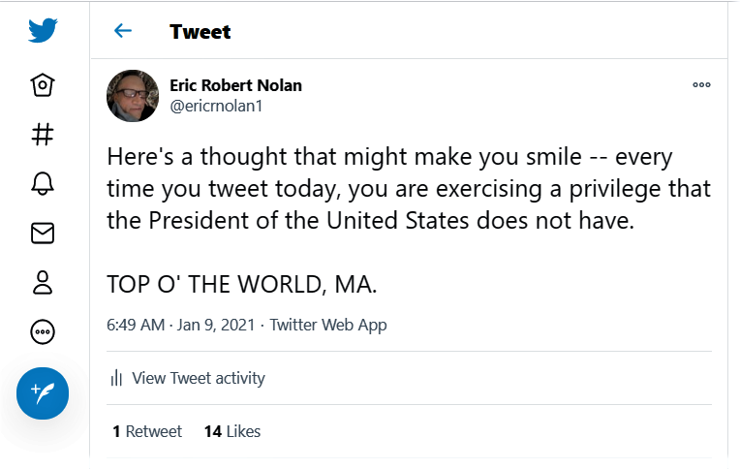Click the Twitter bird logo
Screen dimensions: 740x469
[43, 31]
